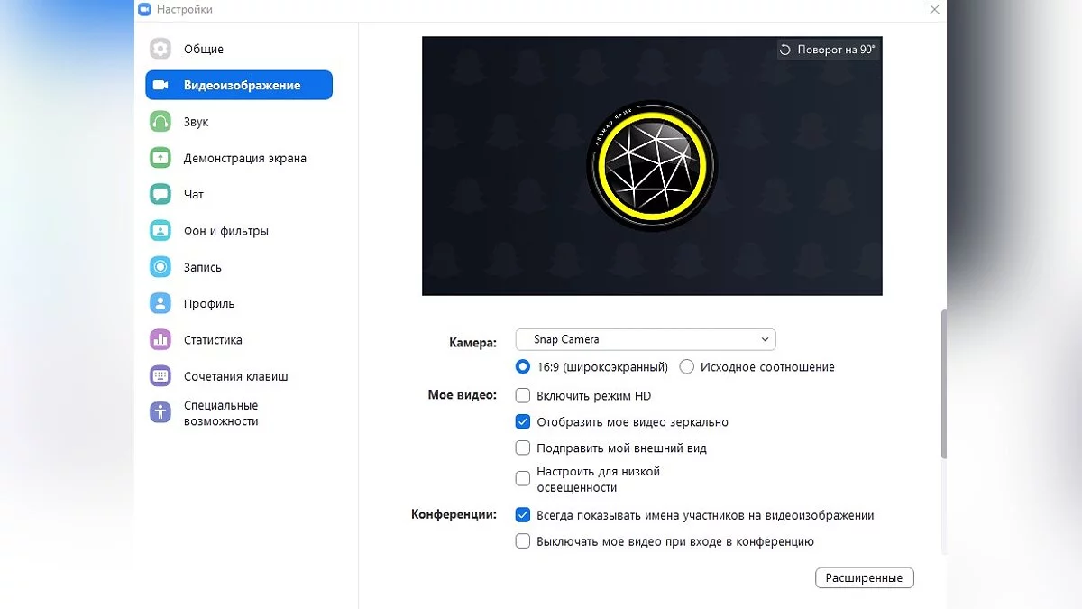1082x609 pixels.
Task: Uncheck Отобразить мое видео зеркально
Action: 522,421
